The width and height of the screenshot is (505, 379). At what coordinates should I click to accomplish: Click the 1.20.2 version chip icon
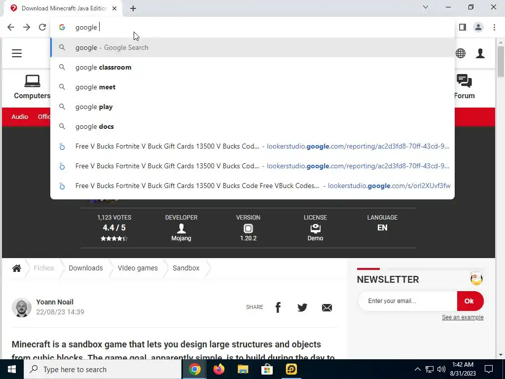[248, 228]
